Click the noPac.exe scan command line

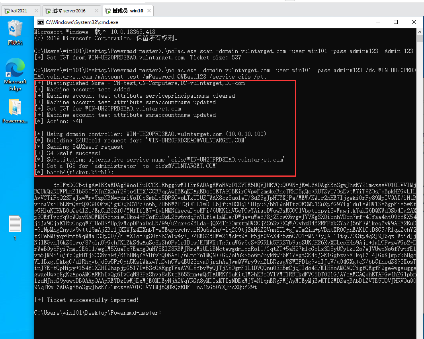point(224,51)
